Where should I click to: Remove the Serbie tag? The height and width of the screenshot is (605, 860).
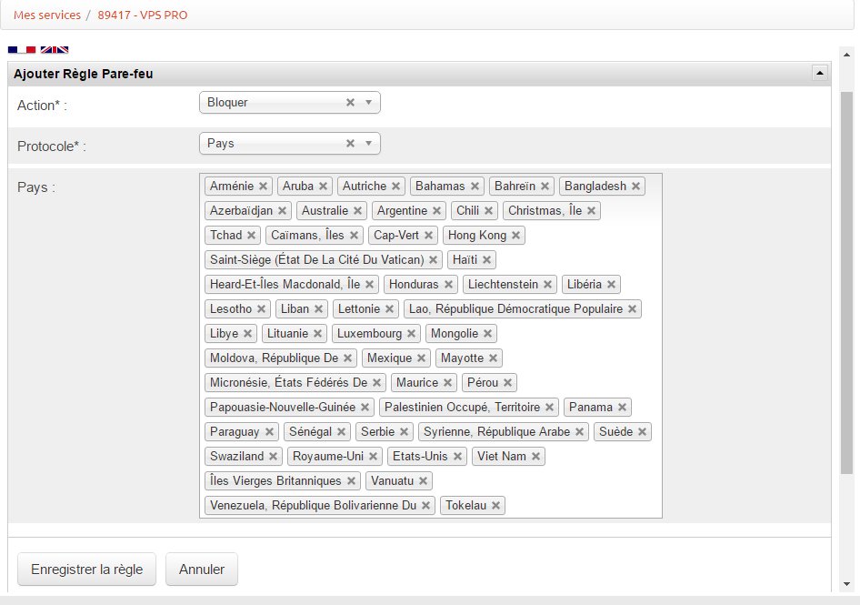tap(405, 432)
